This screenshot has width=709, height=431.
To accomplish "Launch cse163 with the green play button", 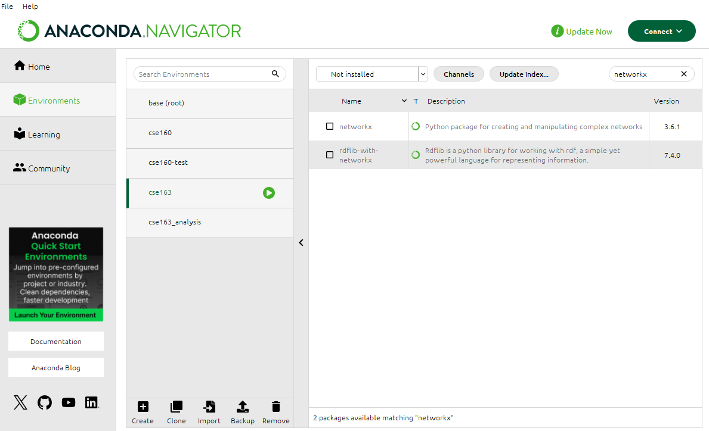I will tap(268, 193).
